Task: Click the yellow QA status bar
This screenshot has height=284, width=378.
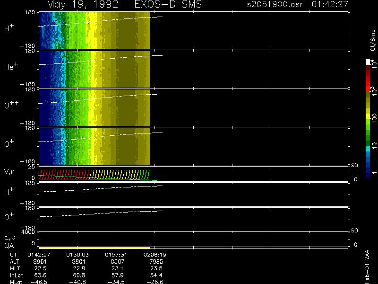Action: (x=94, y=248)
